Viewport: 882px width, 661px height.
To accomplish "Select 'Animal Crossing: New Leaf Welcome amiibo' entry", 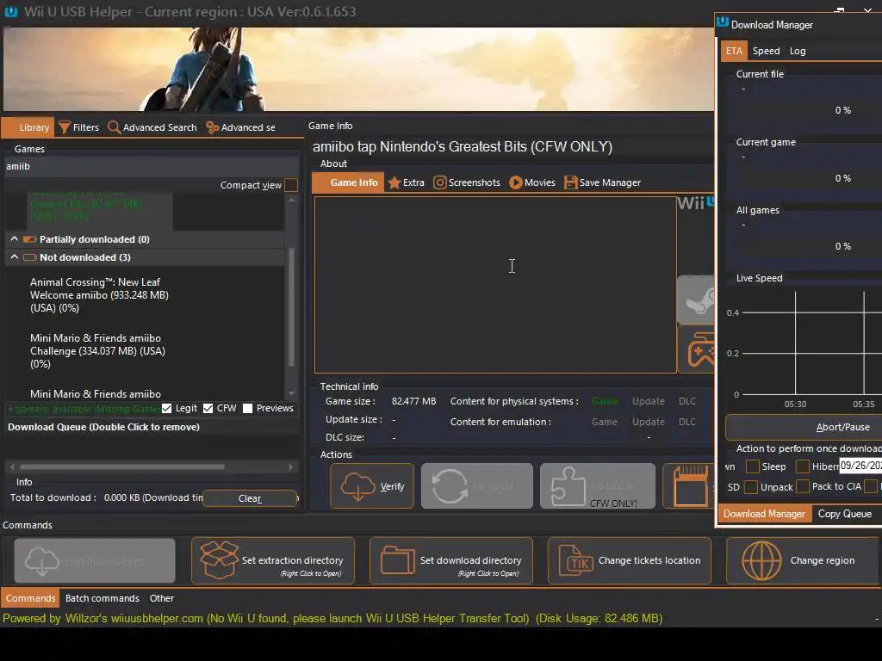I will pyautogui.click(x=99, y=295).
